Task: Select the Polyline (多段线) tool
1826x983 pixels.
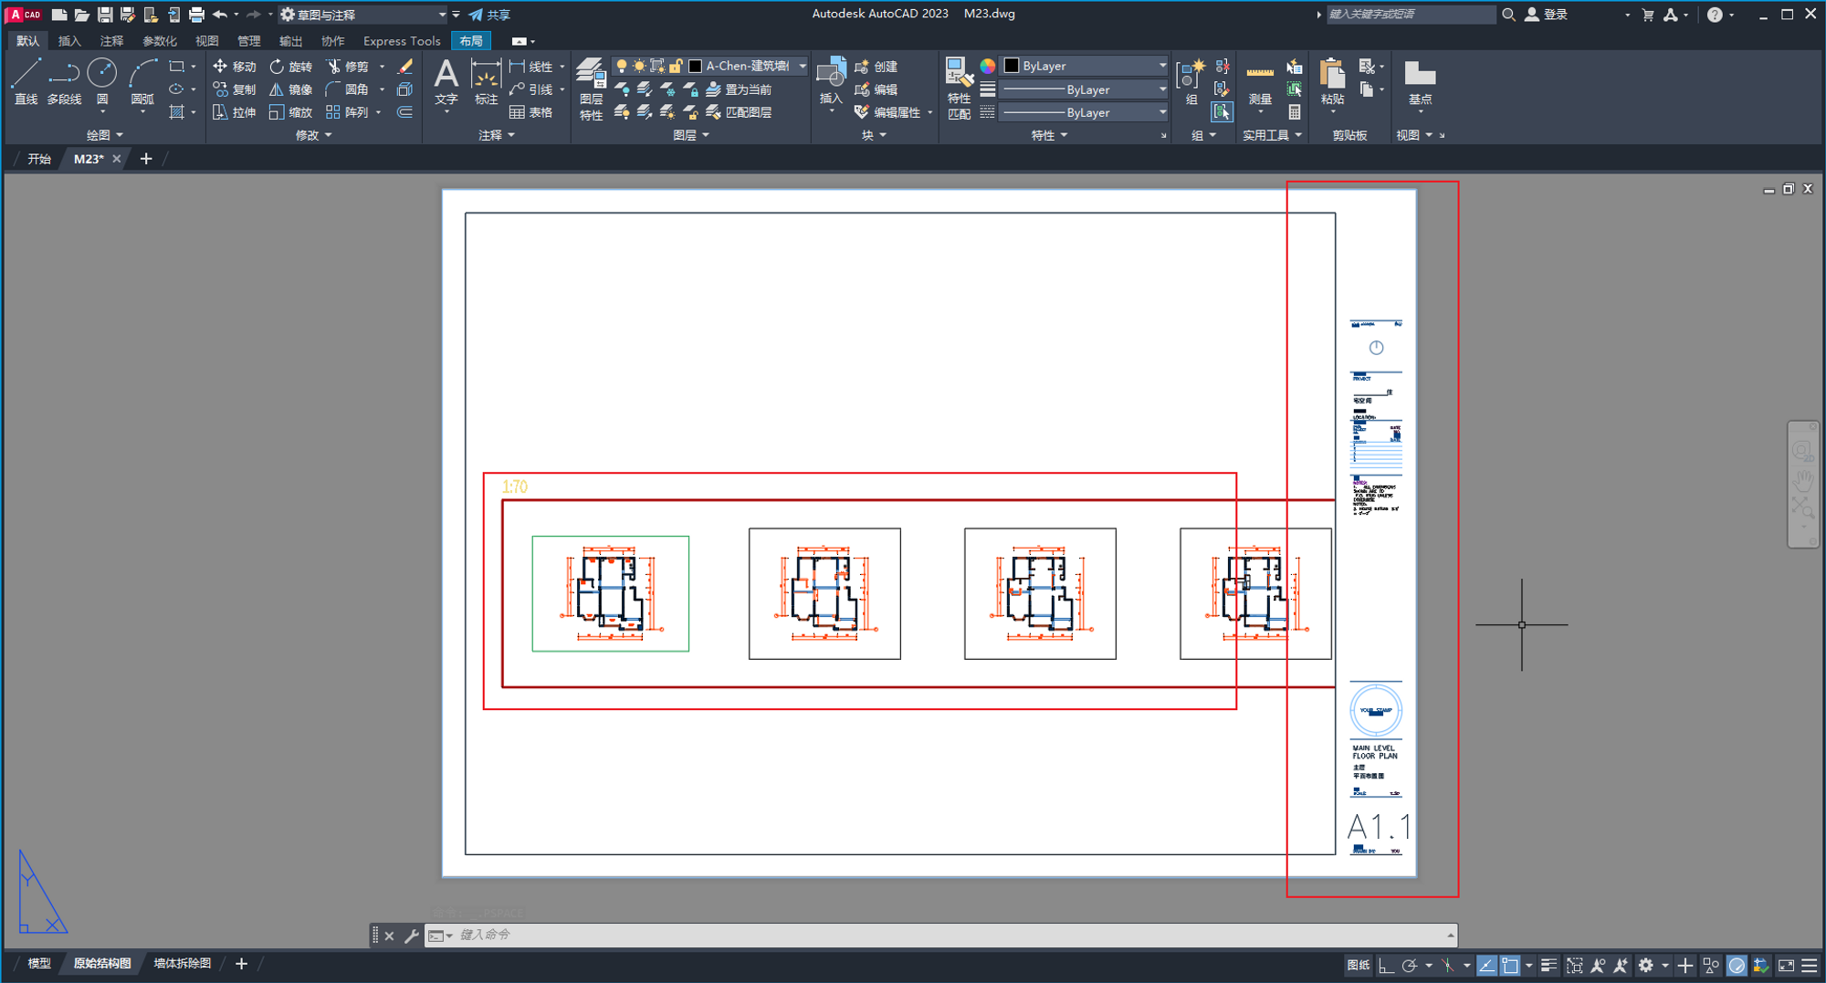Action: click(x=64, y=81)
